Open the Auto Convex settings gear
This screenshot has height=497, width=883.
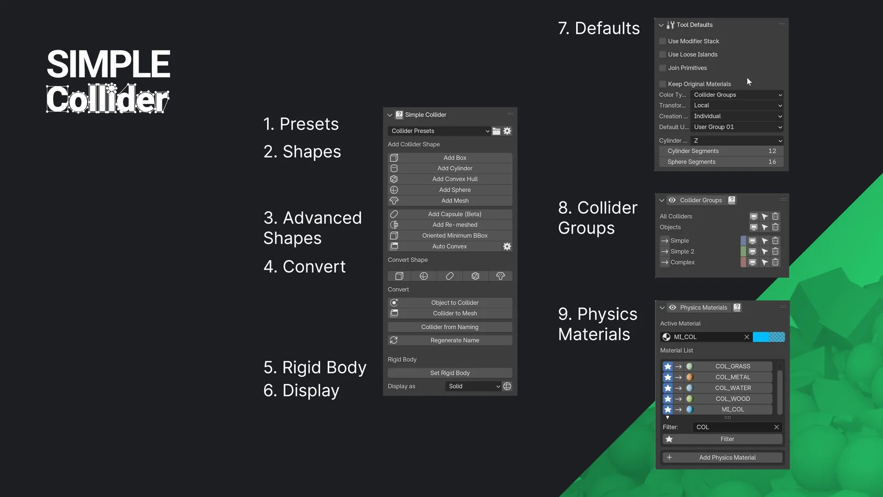click(507, 246)
